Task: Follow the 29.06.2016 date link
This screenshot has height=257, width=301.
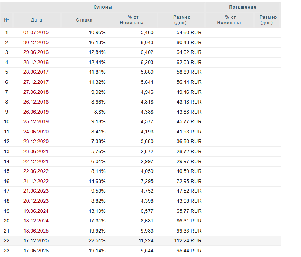Action: pyautogui.click(x=36, y=52)
